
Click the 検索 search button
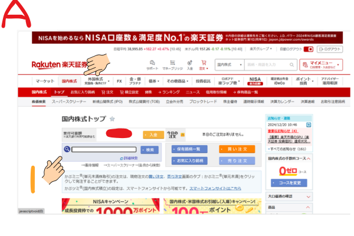(149, 150)
